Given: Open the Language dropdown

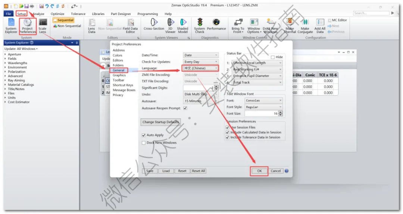Looking at the screenshot, I should click(201, 68).
